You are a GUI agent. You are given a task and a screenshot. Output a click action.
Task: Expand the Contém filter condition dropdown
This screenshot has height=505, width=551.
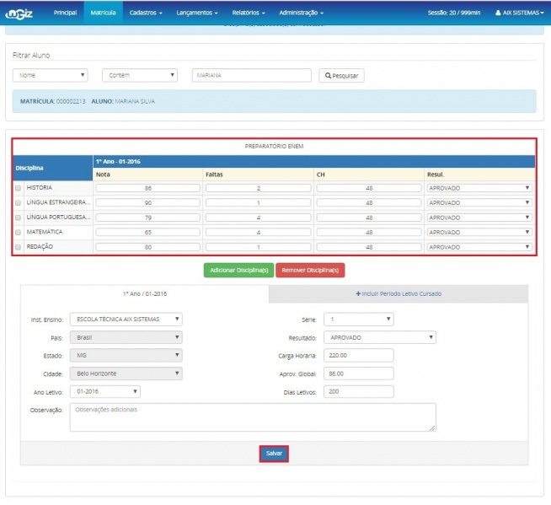[x=139, y=75]
